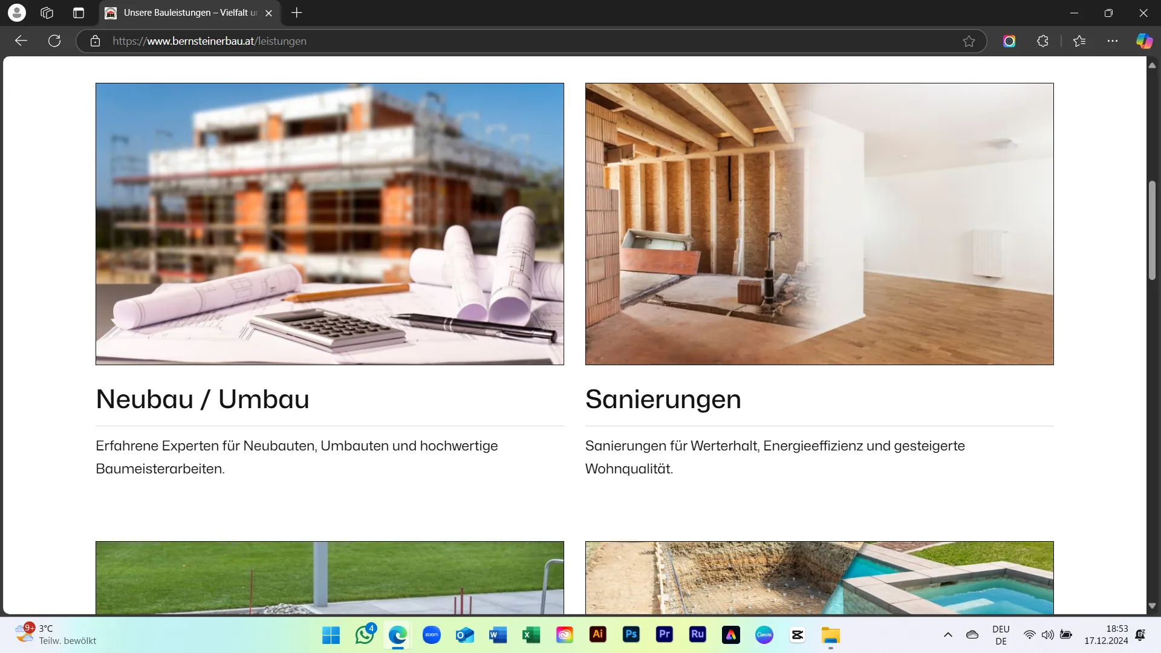Open the Sanierungen renovation image
This screenshot has height=653, width=1161.
819,224
